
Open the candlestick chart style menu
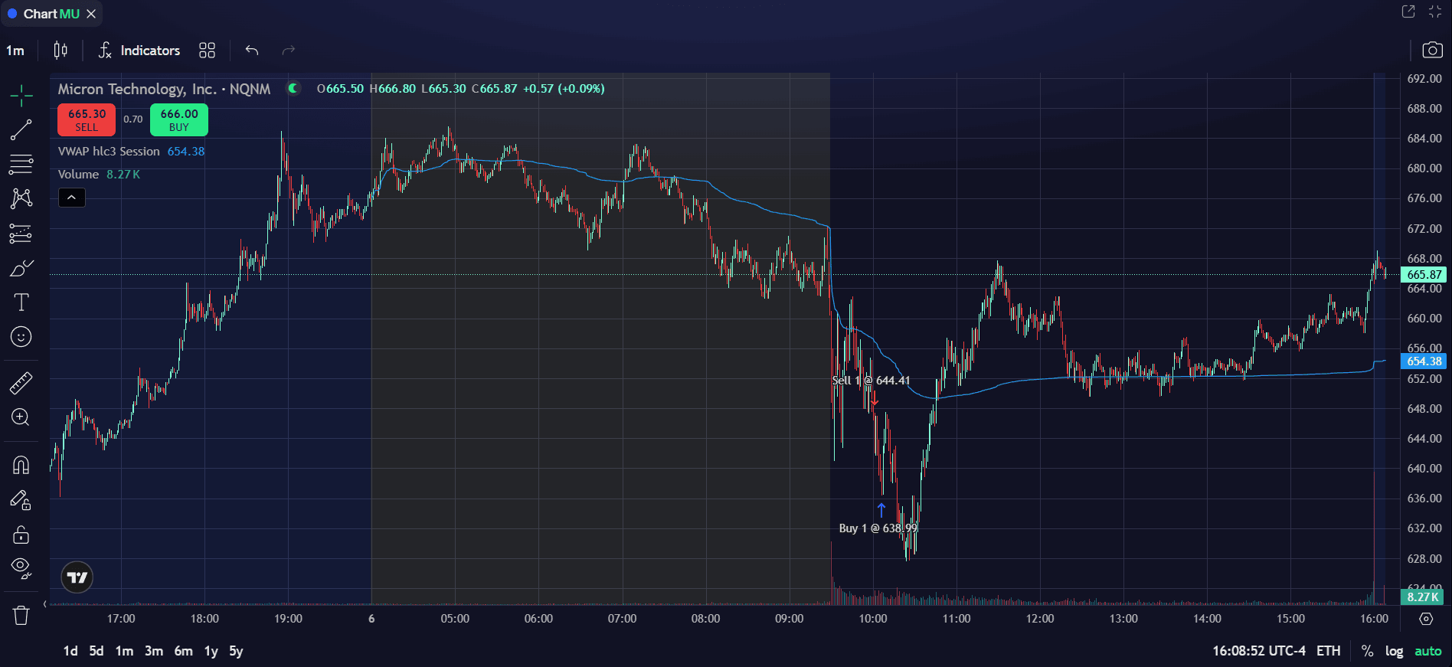(60, 51)
